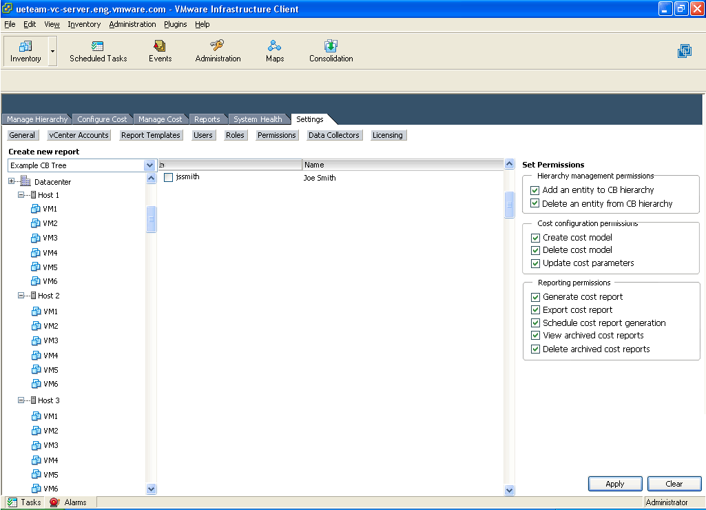Click the Name column header
Screen dimensions: 706x510
tap(402, 165)
